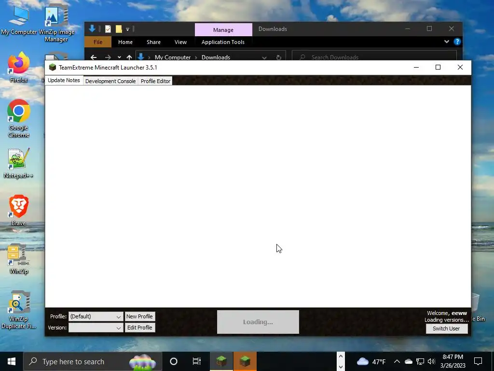Click the Switch User button
The image size is (494, 371).
(446, 328)
